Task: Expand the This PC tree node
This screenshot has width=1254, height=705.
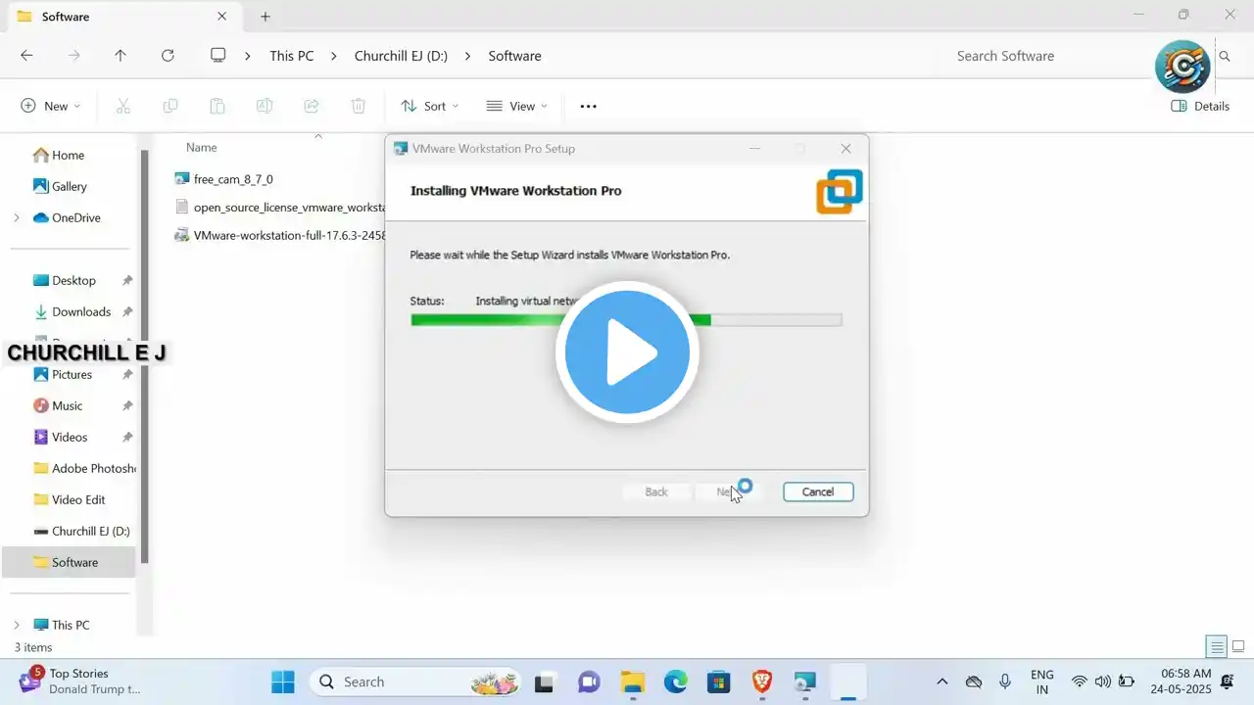Action: tap(17, 625)
